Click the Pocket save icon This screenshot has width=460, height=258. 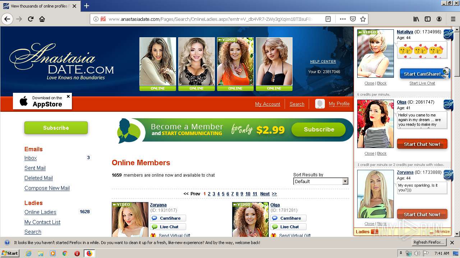click(x=353, y=19)
